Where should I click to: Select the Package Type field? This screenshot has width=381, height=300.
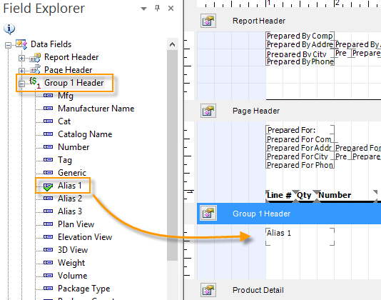(83, 289)
